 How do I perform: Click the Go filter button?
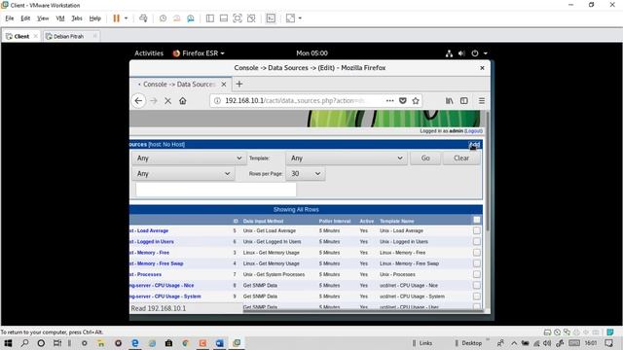(x=425, y=157)
